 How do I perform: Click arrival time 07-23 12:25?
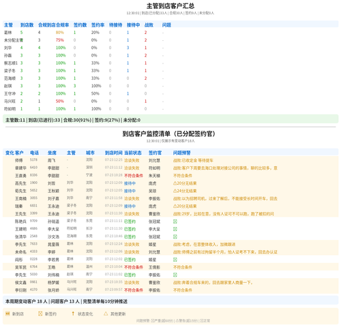[114, 160]
